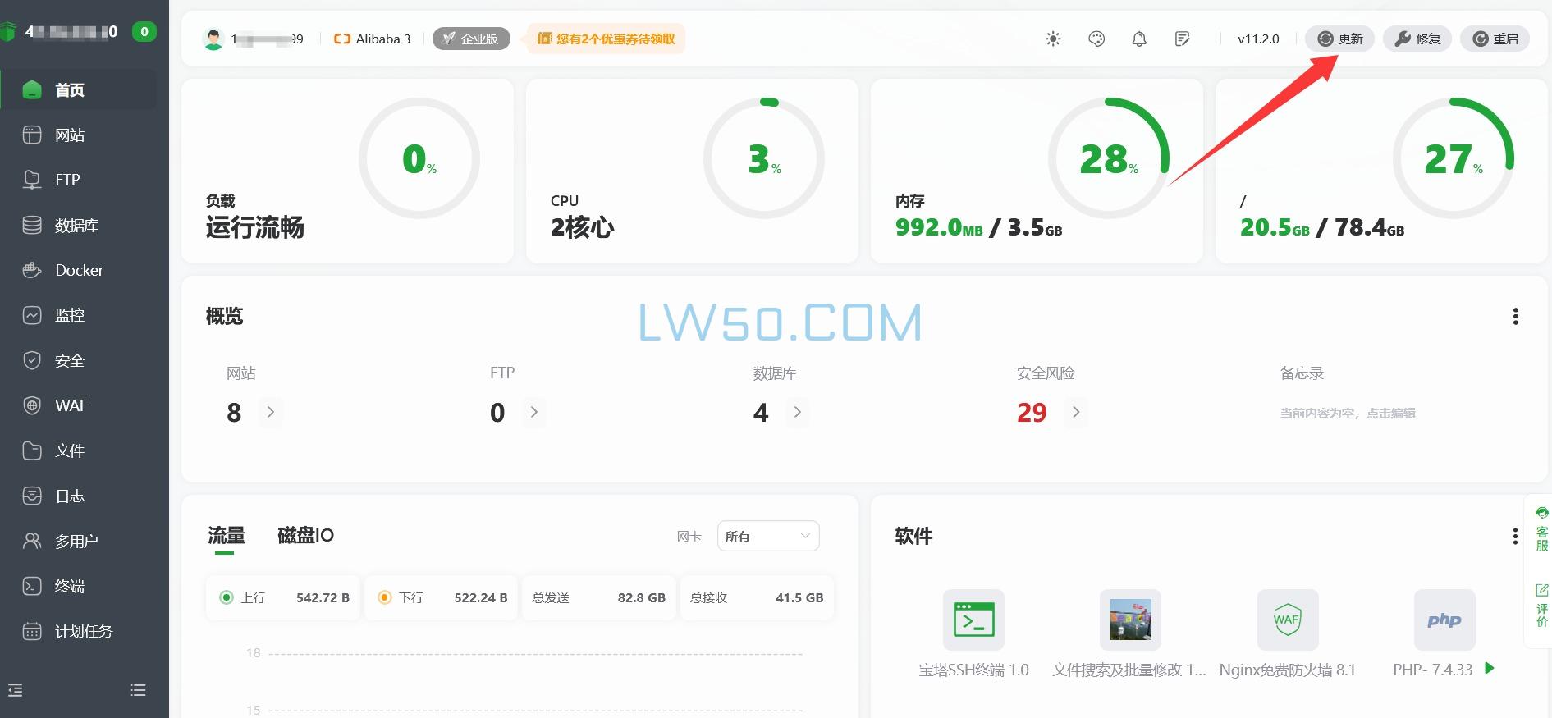This screenshot has width=1552, height=718.
Task: Click the disk usage 27% gauge
Action: [1454, 158]
